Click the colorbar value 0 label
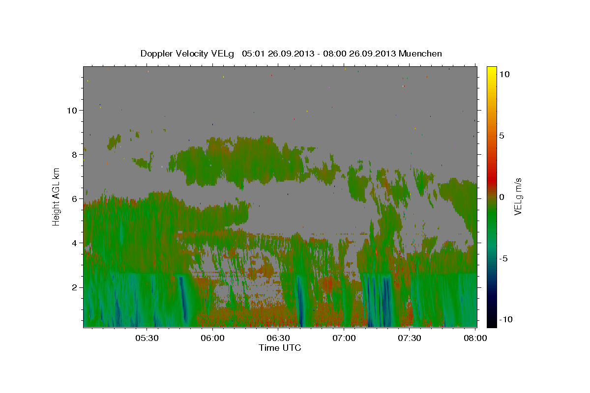Image resolution: width=590 pixels, height=393 pixels. pos(501,197)
